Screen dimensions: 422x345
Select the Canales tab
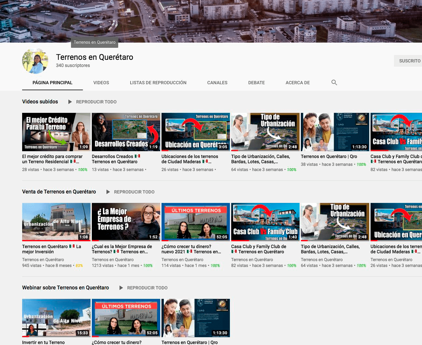pos(218,83)
